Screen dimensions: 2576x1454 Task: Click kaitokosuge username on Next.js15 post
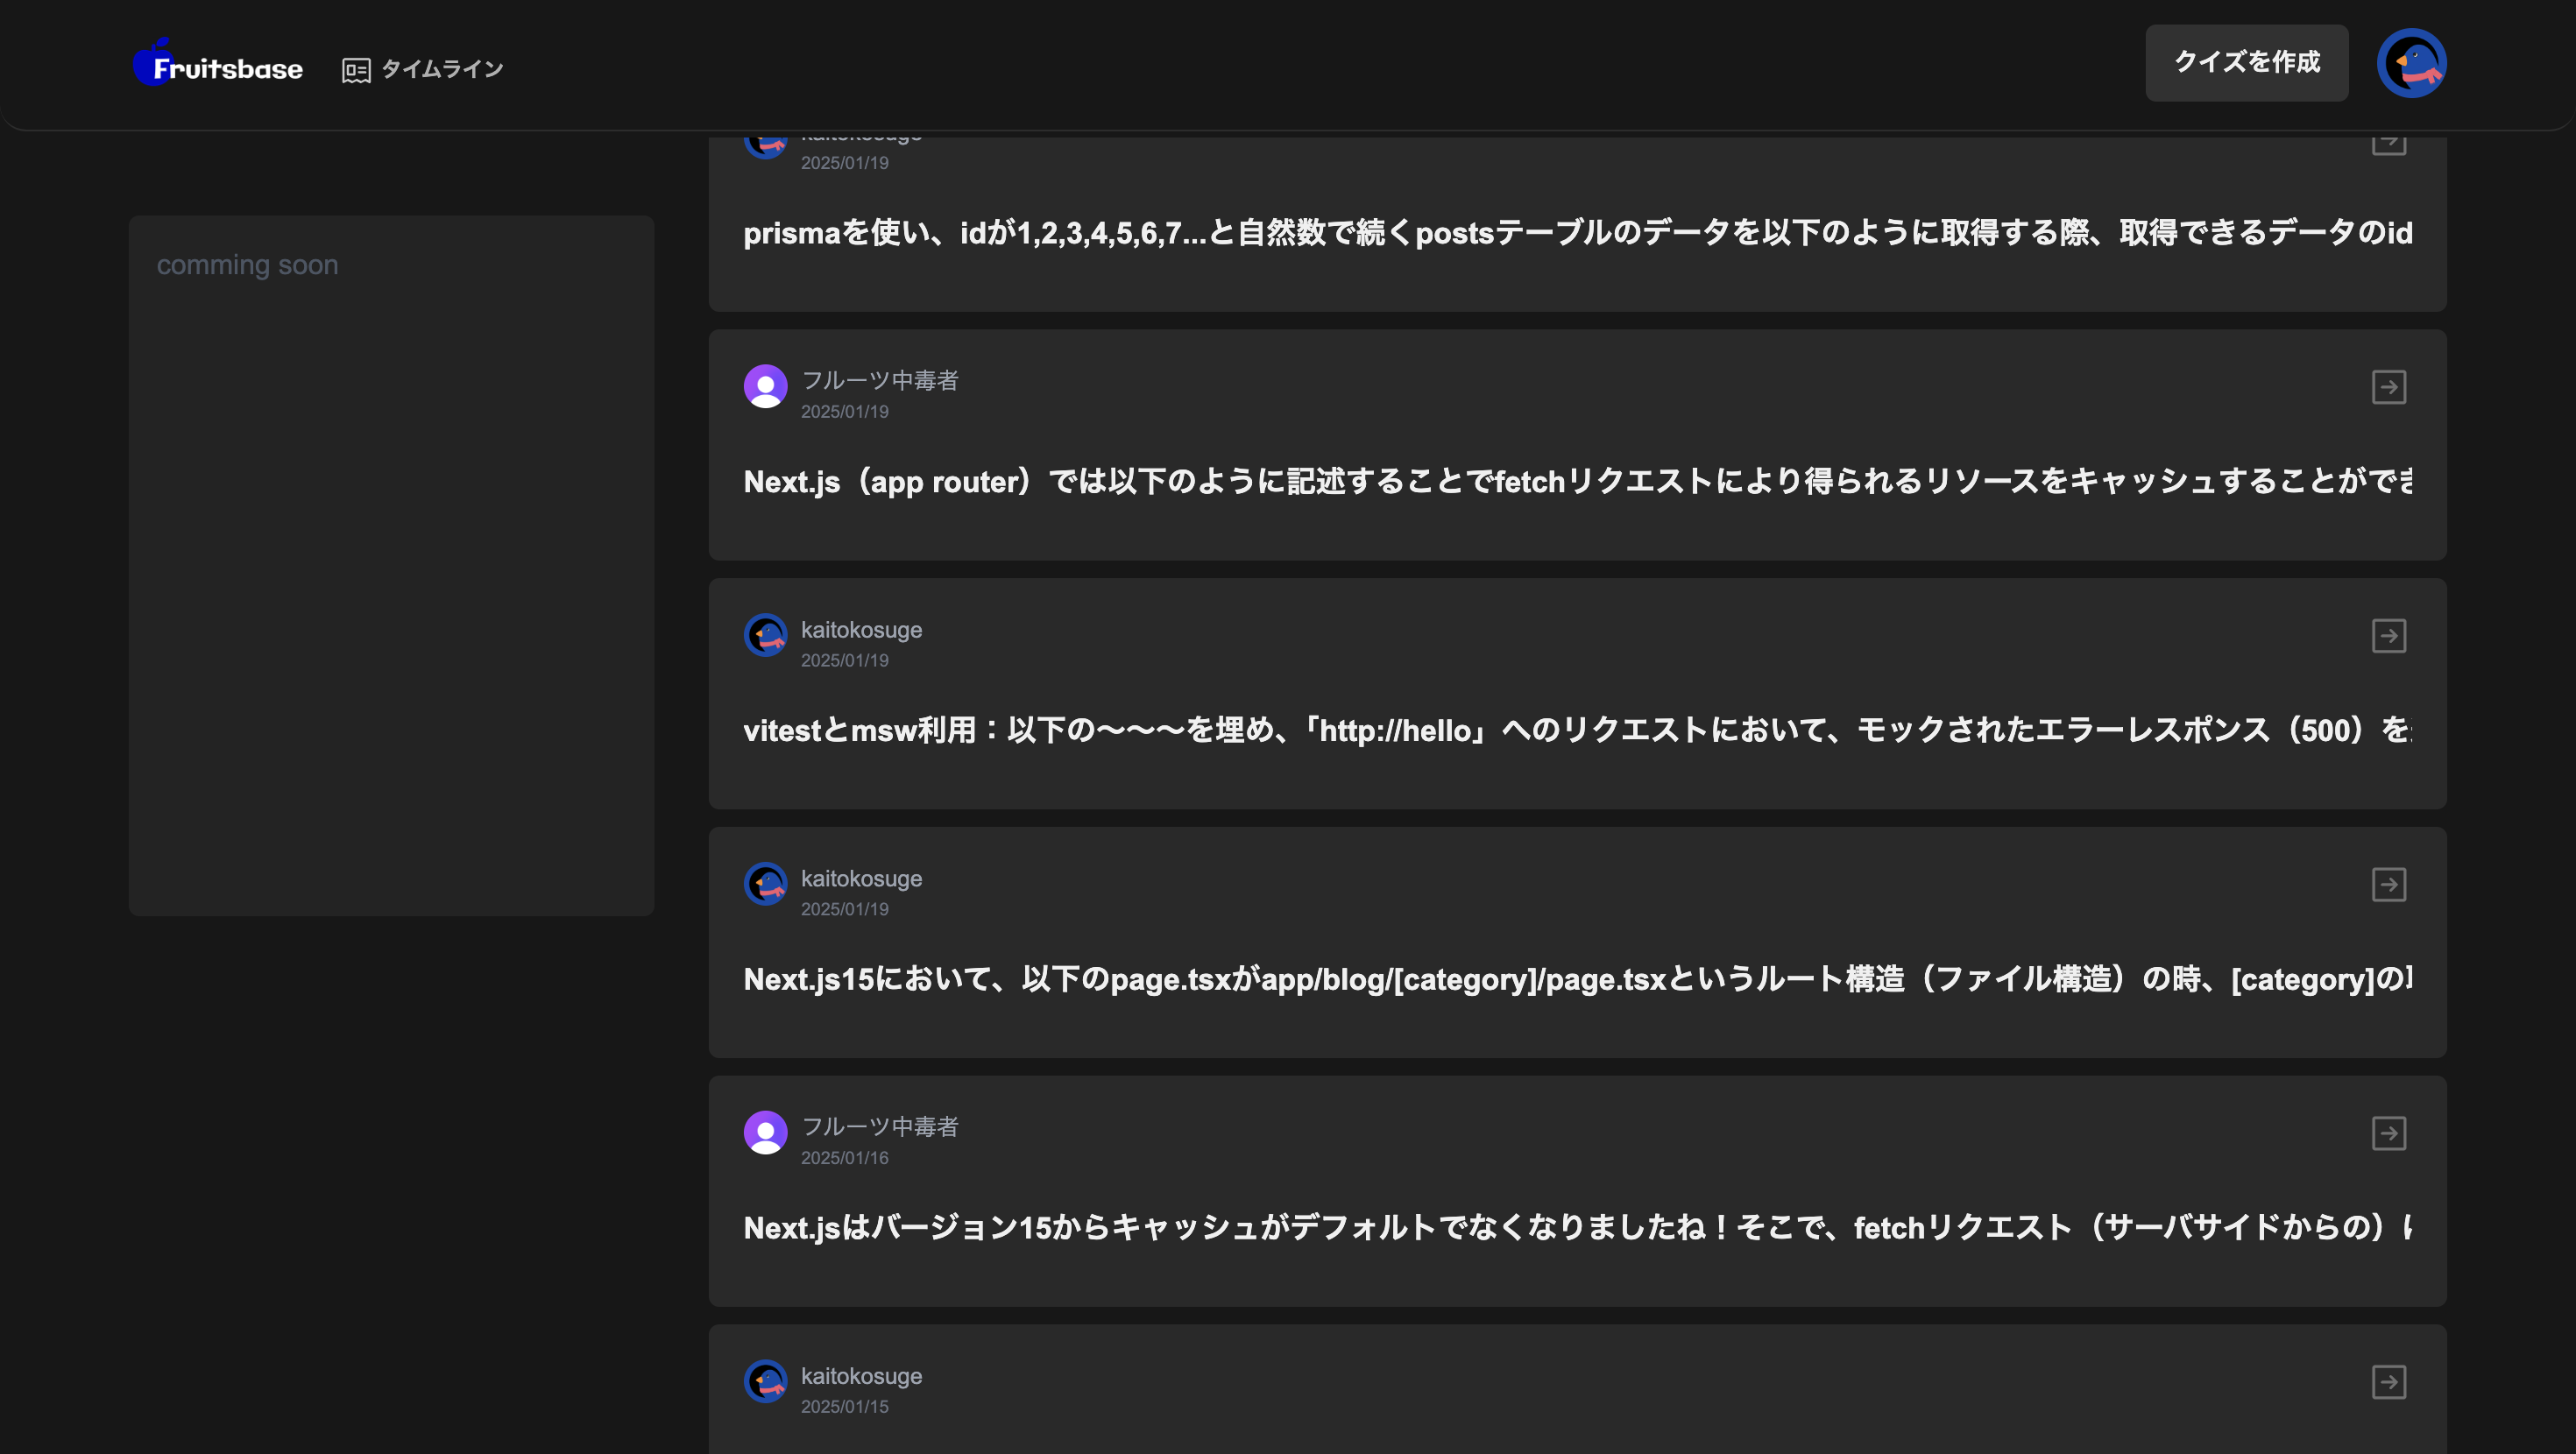click(861, 878)
